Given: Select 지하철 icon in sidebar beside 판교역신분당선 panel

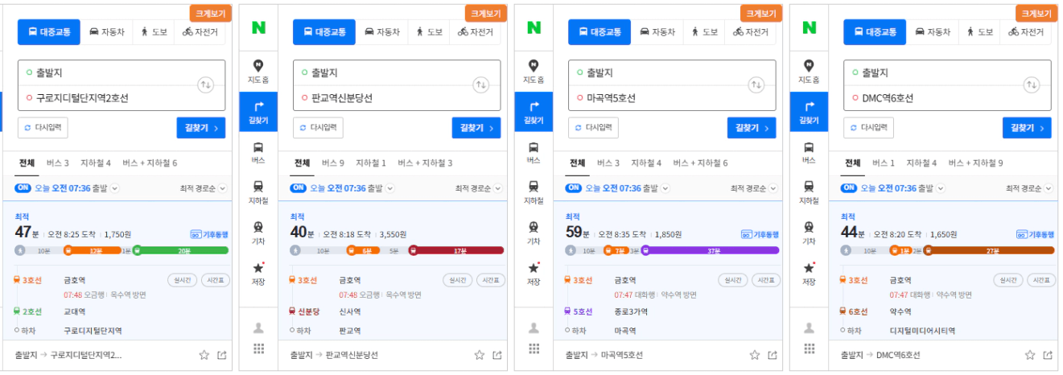Looking at the screenshot, I should pos(258,192).
